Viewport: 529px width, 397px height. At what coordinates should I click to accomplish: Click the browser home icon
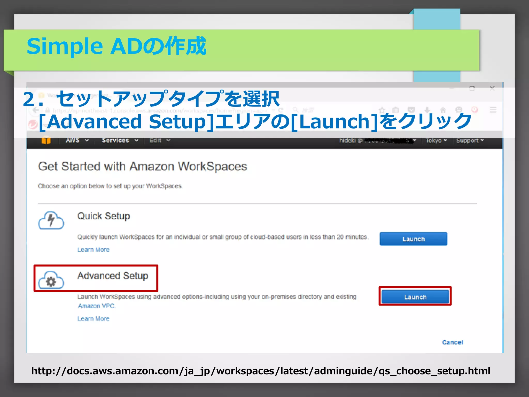(x=443, y=110)
